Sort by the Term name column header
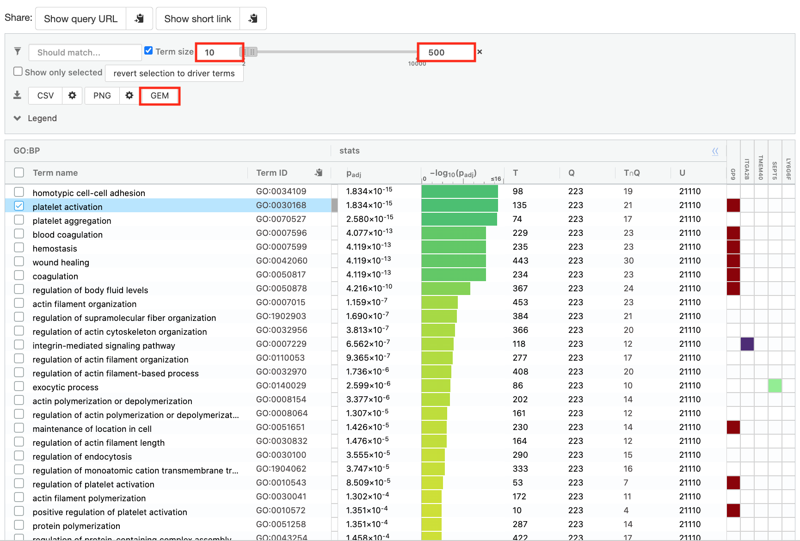Image resolution: width=800 pixels, height=541 pixels. (55, 173)
